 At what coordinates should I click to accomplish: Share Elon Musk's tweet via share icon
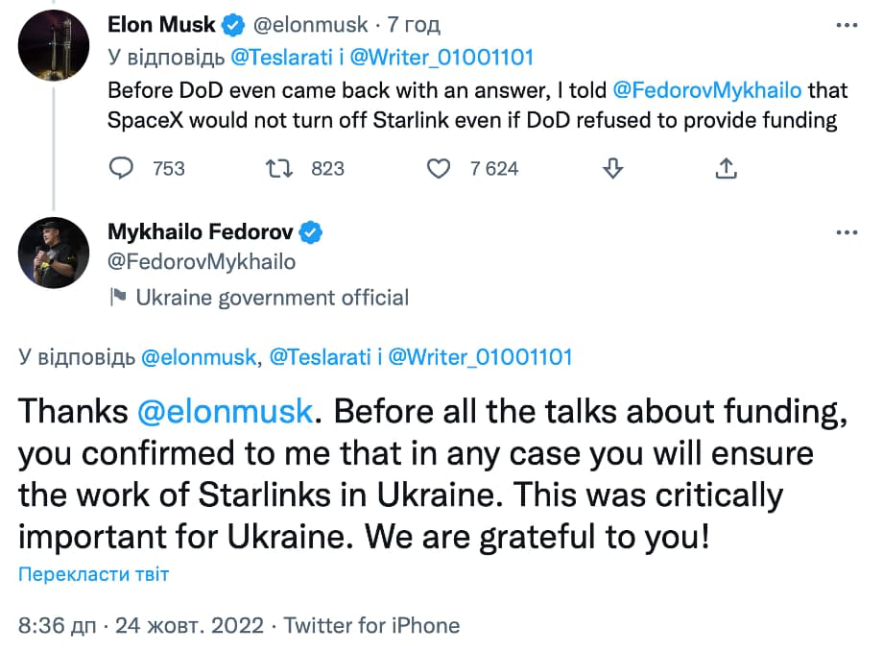[x=727, y=168]
